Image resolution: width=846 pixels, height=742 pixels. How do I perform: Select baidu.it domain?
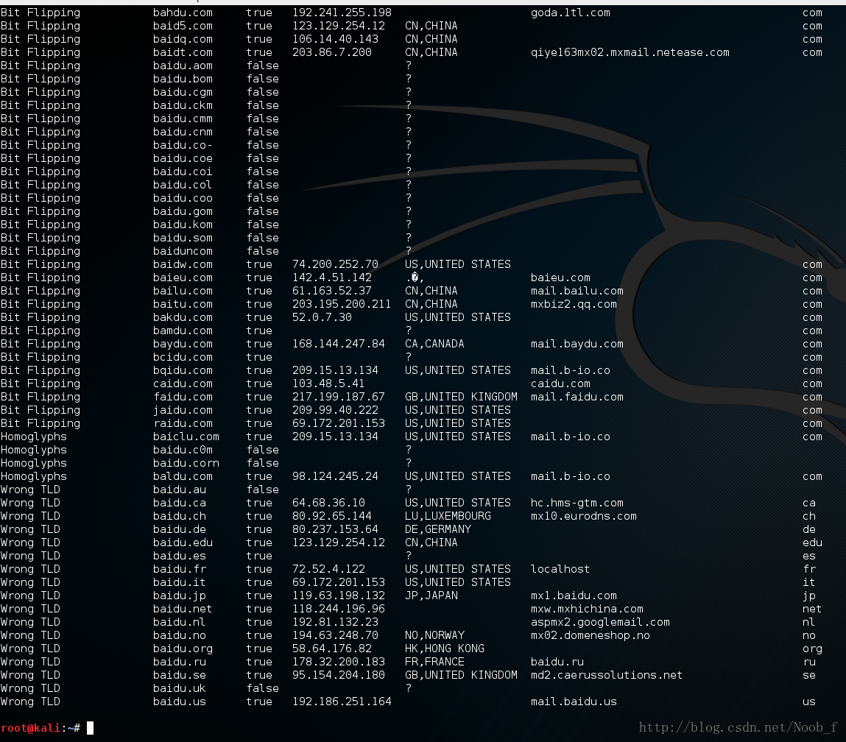point(179,582)
